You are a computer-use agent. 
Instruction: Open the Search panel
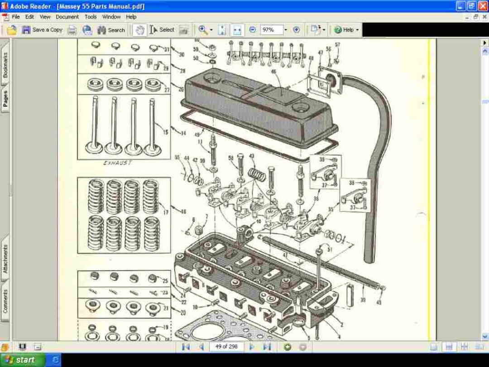coord(111,30)
